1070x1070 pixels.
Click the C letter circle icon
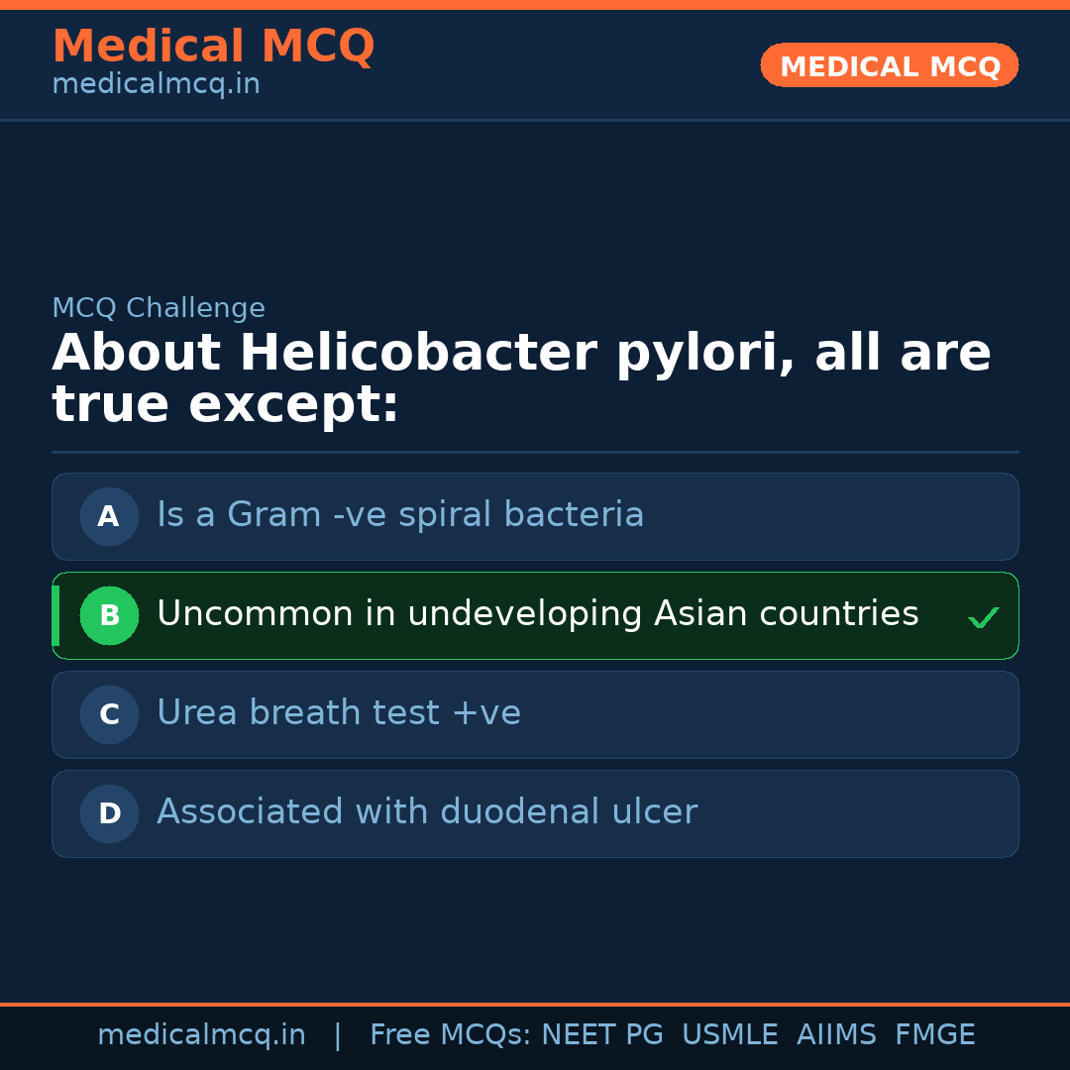pyautogui.click(x=109, y=714)
